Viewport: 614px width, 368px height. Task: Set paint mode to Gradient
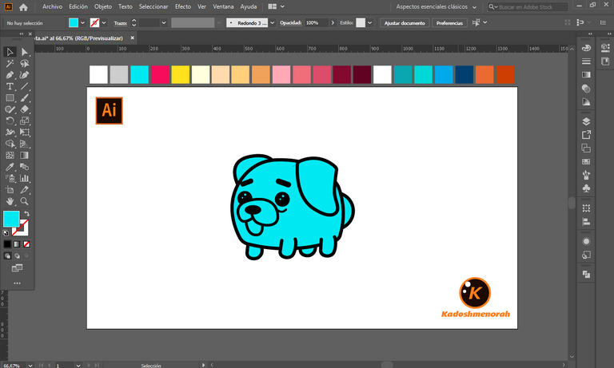pyautogui.click(x=17, y=244)
